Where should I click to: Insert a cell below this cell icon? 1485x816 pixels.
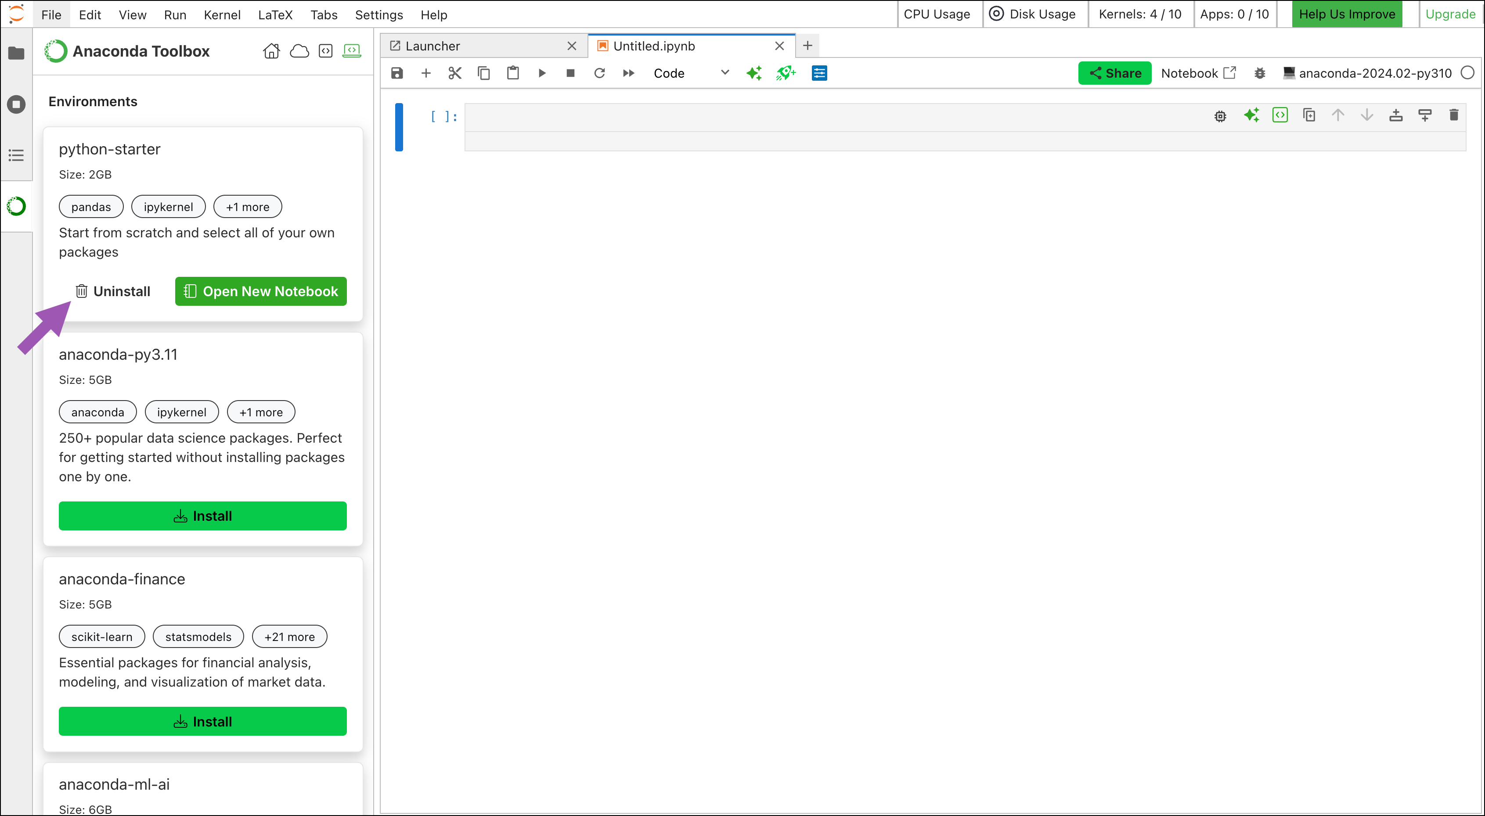[1424, 115]
